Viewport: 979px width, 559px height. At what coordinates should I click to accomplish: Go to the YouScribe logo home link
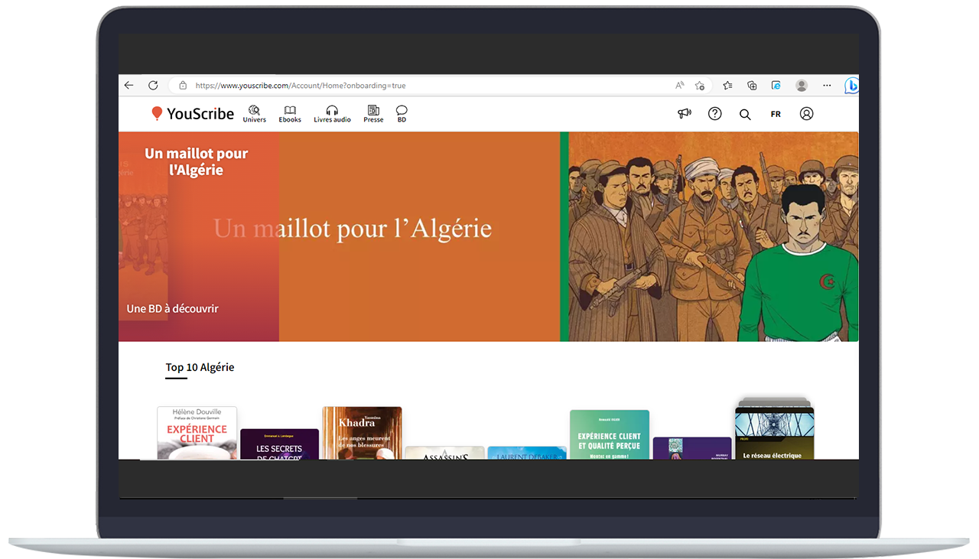pyautogui.click(x=193, y=114)
